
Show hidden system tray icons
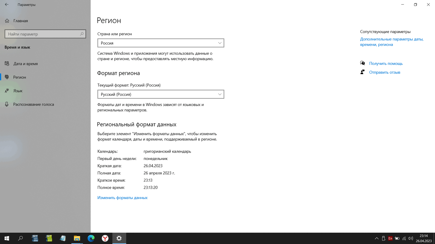[377, 239]
